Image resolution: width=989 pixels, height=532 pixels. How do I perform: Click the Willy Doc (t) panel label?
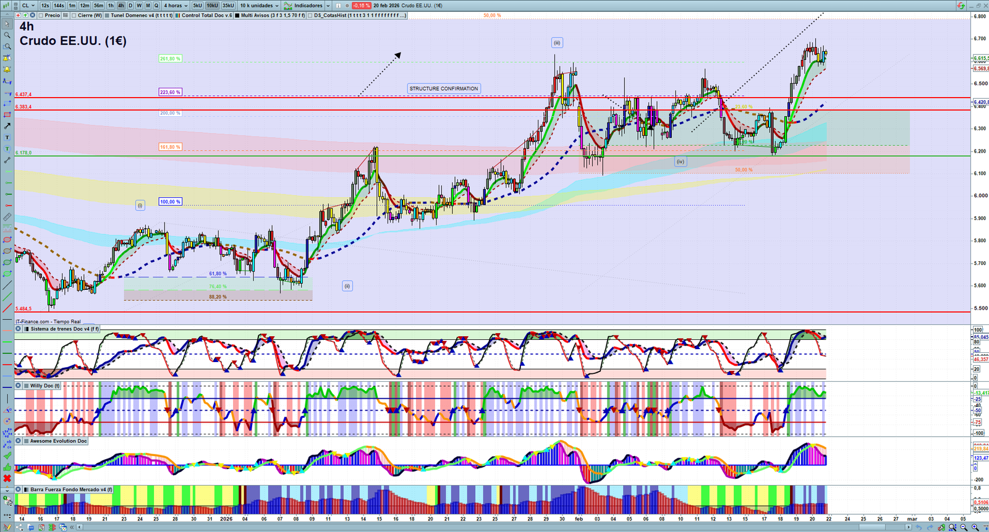point(45,386)
